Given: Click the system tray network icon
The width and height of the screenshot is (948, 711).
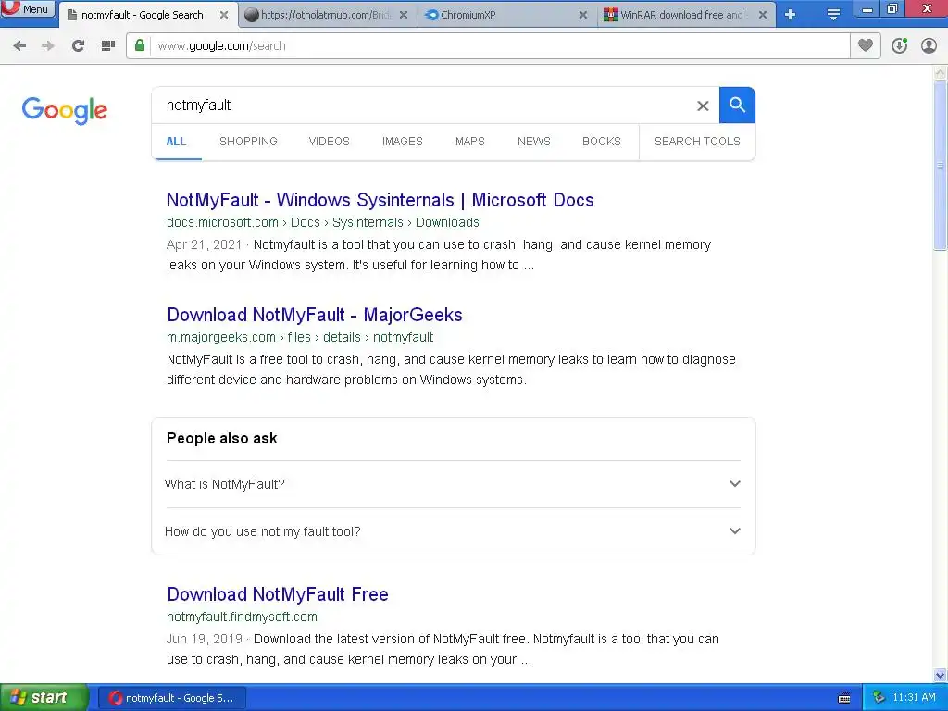Looking at the screenshot, I should [879, 698].
